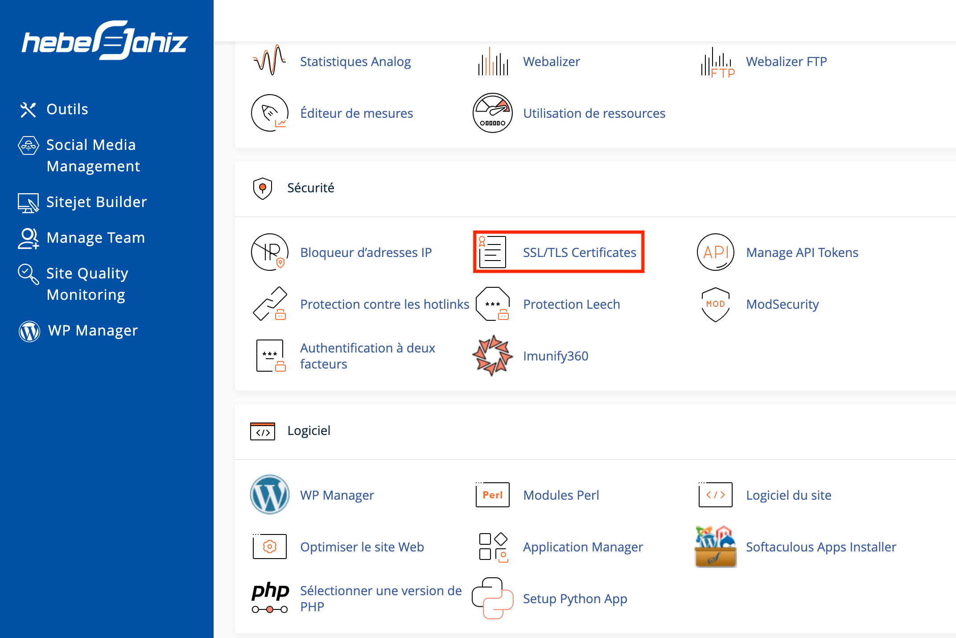Click the ModSecurity shield icon

pyautogui.click(x=715, y=304)
